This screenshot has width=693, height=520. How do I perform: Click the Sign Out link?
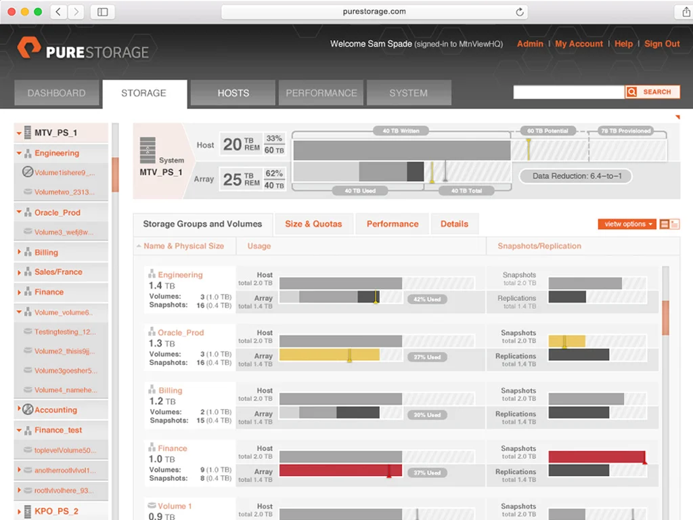[662, 44]
